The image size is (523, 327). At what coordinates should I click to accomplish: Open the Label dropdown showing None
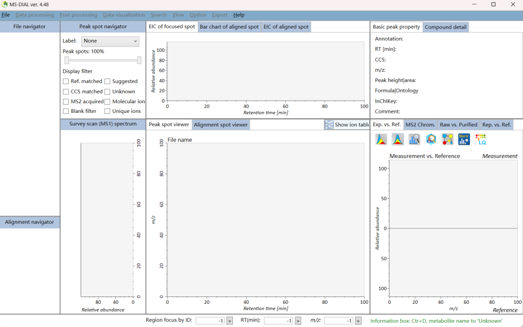click(x=110, y=41)
